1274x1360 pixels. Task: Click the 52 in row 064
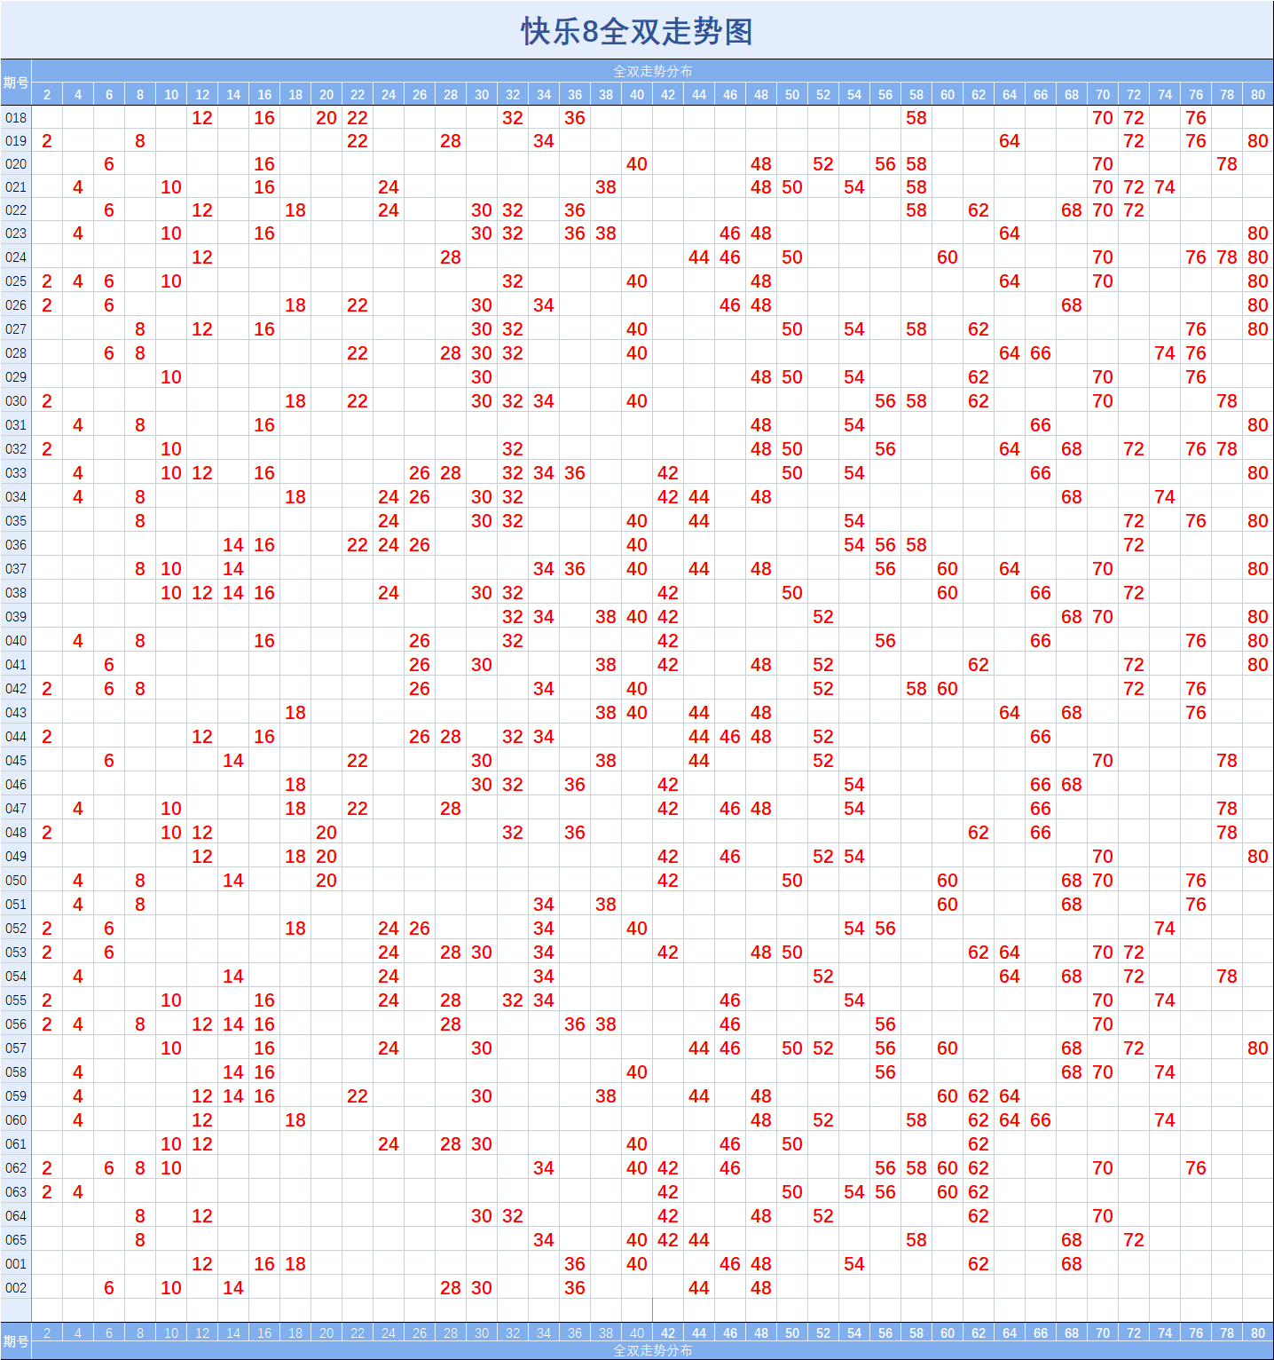[x=823, y=1215]
